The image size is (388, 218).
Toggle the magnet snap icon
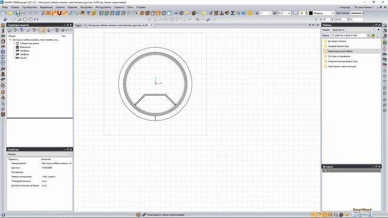59,13
